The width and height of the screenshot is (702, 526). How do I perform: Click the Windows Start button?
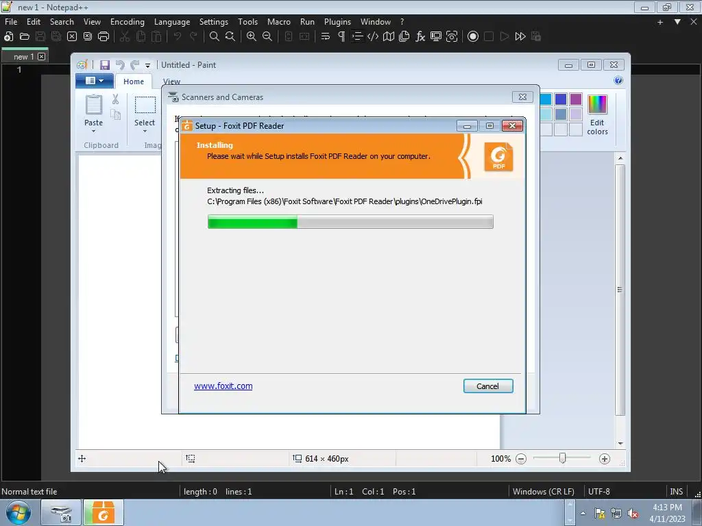pos(19,512)
